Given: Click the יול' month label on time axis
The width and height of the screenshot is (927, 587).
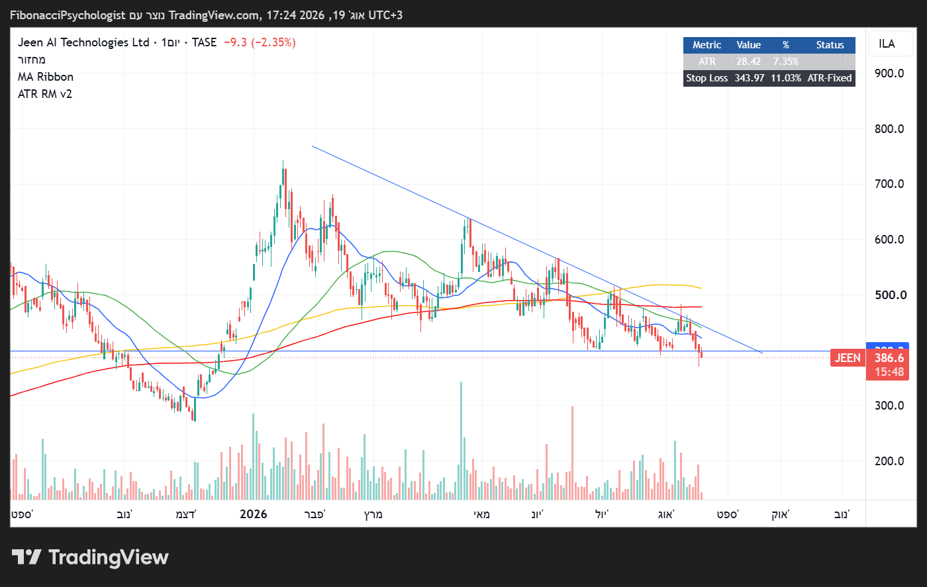Looking at the screenshot, I should [x=602, y=514].
